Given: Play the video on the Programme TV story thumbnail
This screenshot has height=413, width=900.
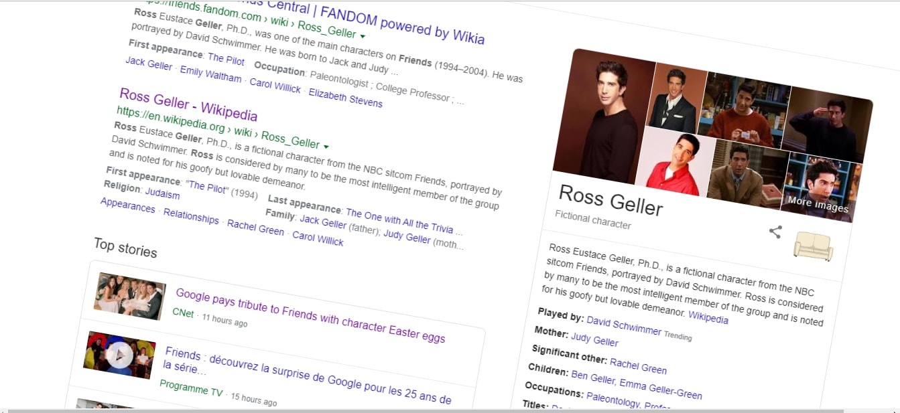Looking at the screenshot, I should [x=119, y=355].
